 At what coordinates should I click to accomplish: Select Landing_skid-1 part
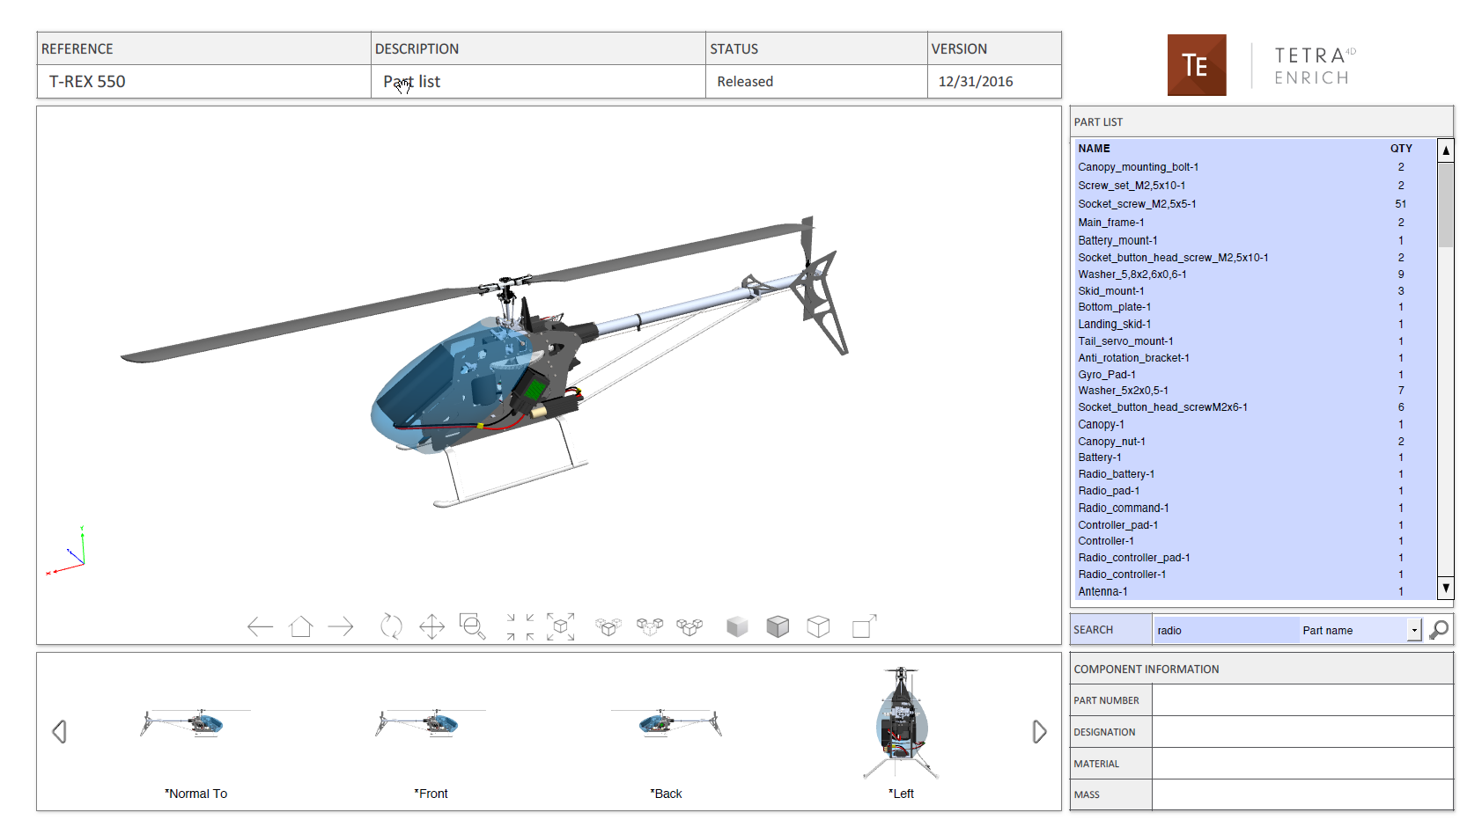coord(1254,325)
